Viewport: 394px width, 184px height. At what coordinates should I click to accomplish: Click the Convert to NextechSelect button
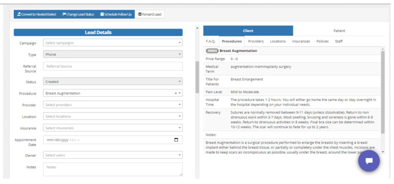tap(37, 14)
